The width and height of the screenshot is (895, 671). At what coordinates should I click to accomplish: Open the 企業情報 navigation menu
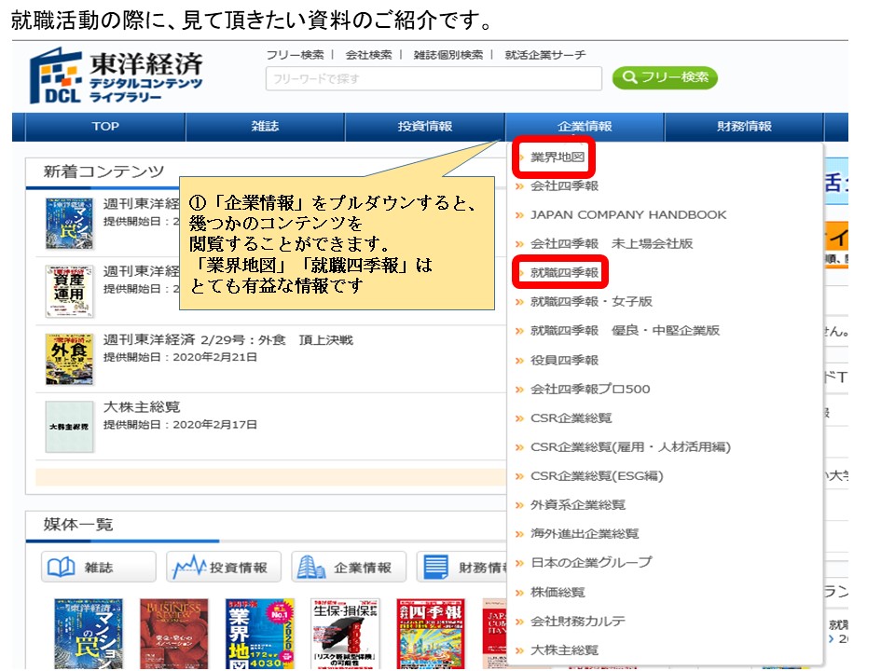point(585,126)
